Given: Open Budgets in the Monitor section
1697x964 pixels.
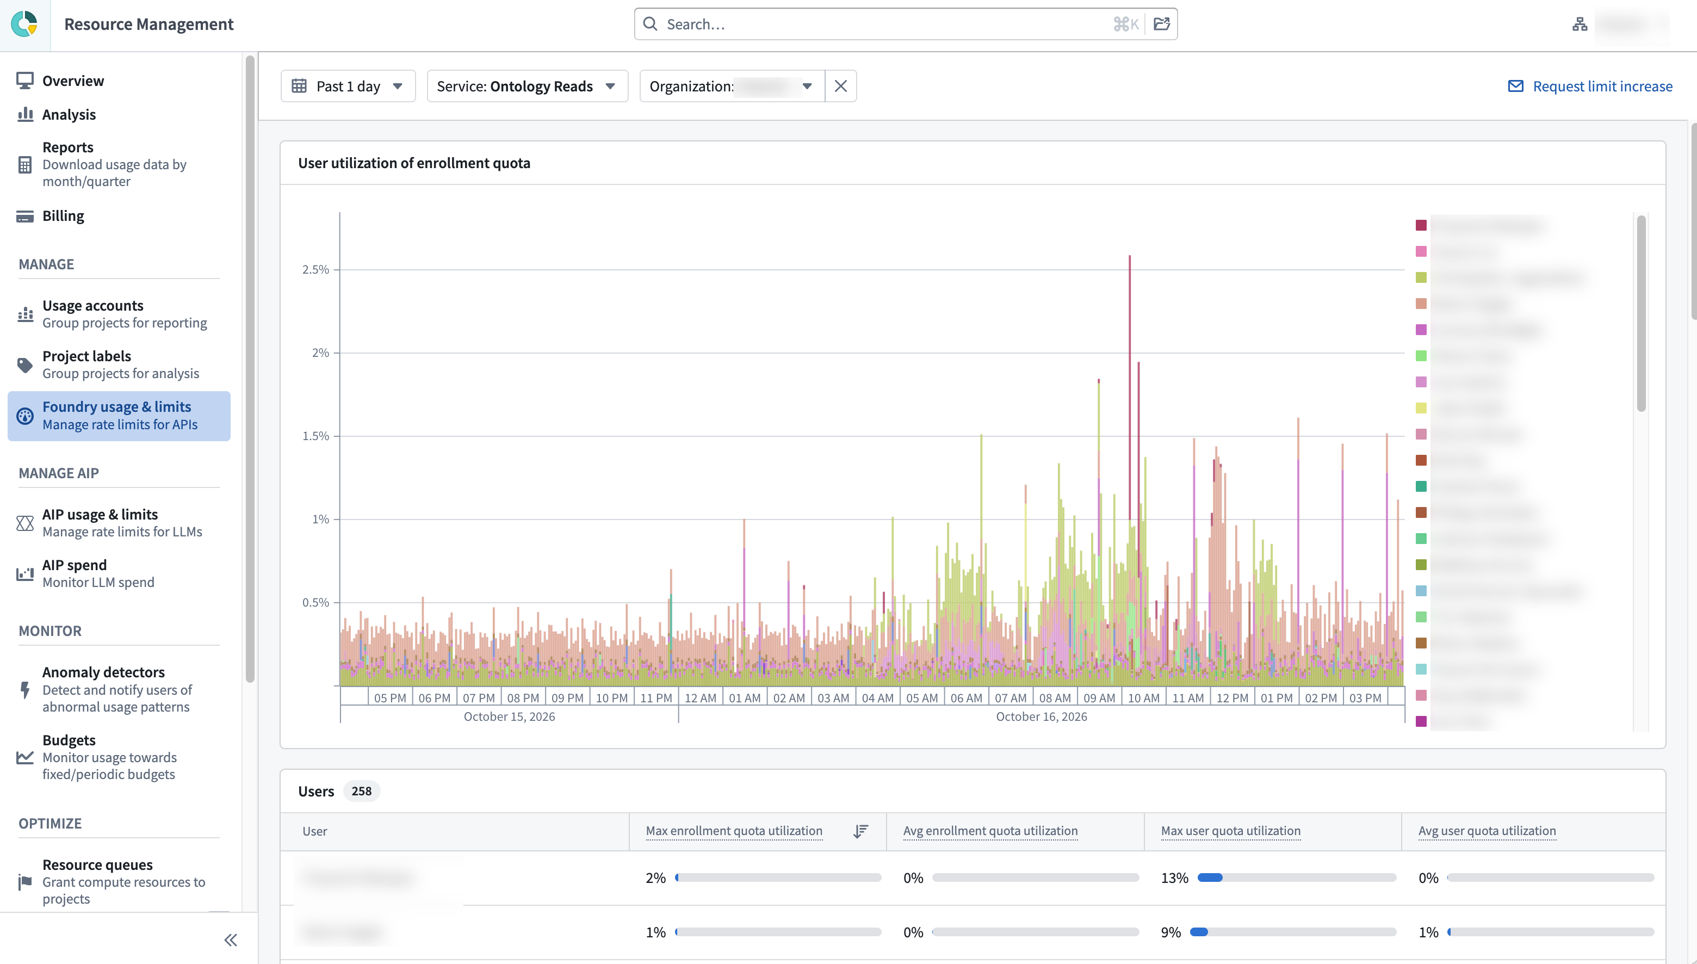Looking at the screenshot, I should pos(119,757).
